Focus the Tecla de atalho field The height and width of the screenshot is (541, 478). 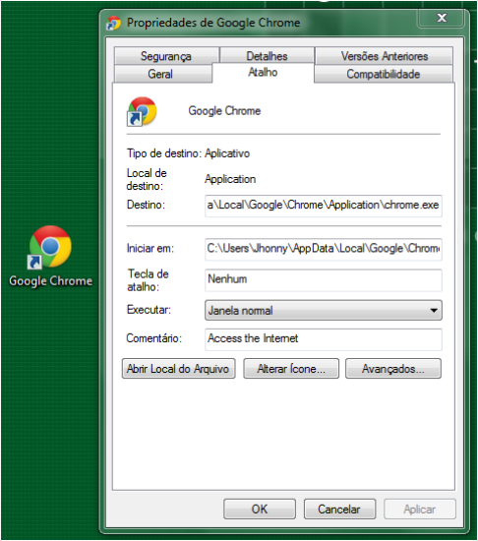pyautogui.click(x=324, y=279)
